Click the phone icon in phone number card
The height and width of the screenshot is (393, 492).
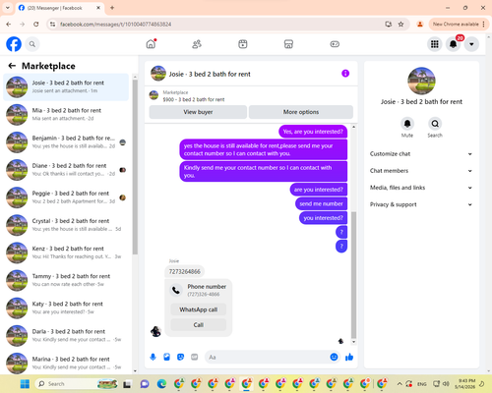coord(176,290)
